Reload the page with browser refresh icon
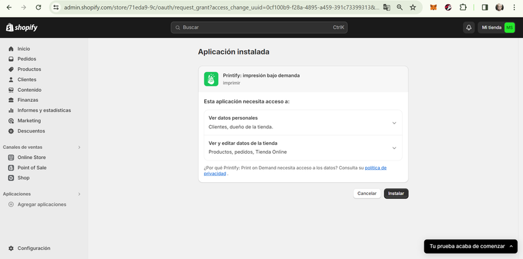The image size is (523, 259). click(x=38, y=7)
